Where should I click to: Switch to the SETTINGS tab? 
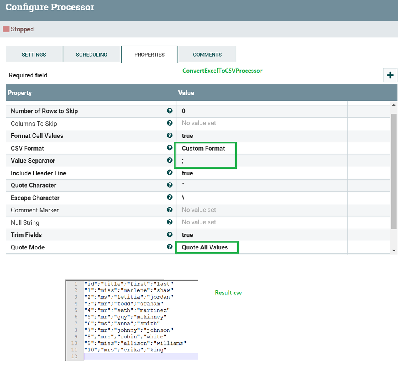pyautogui.click(x=34, y=55)
